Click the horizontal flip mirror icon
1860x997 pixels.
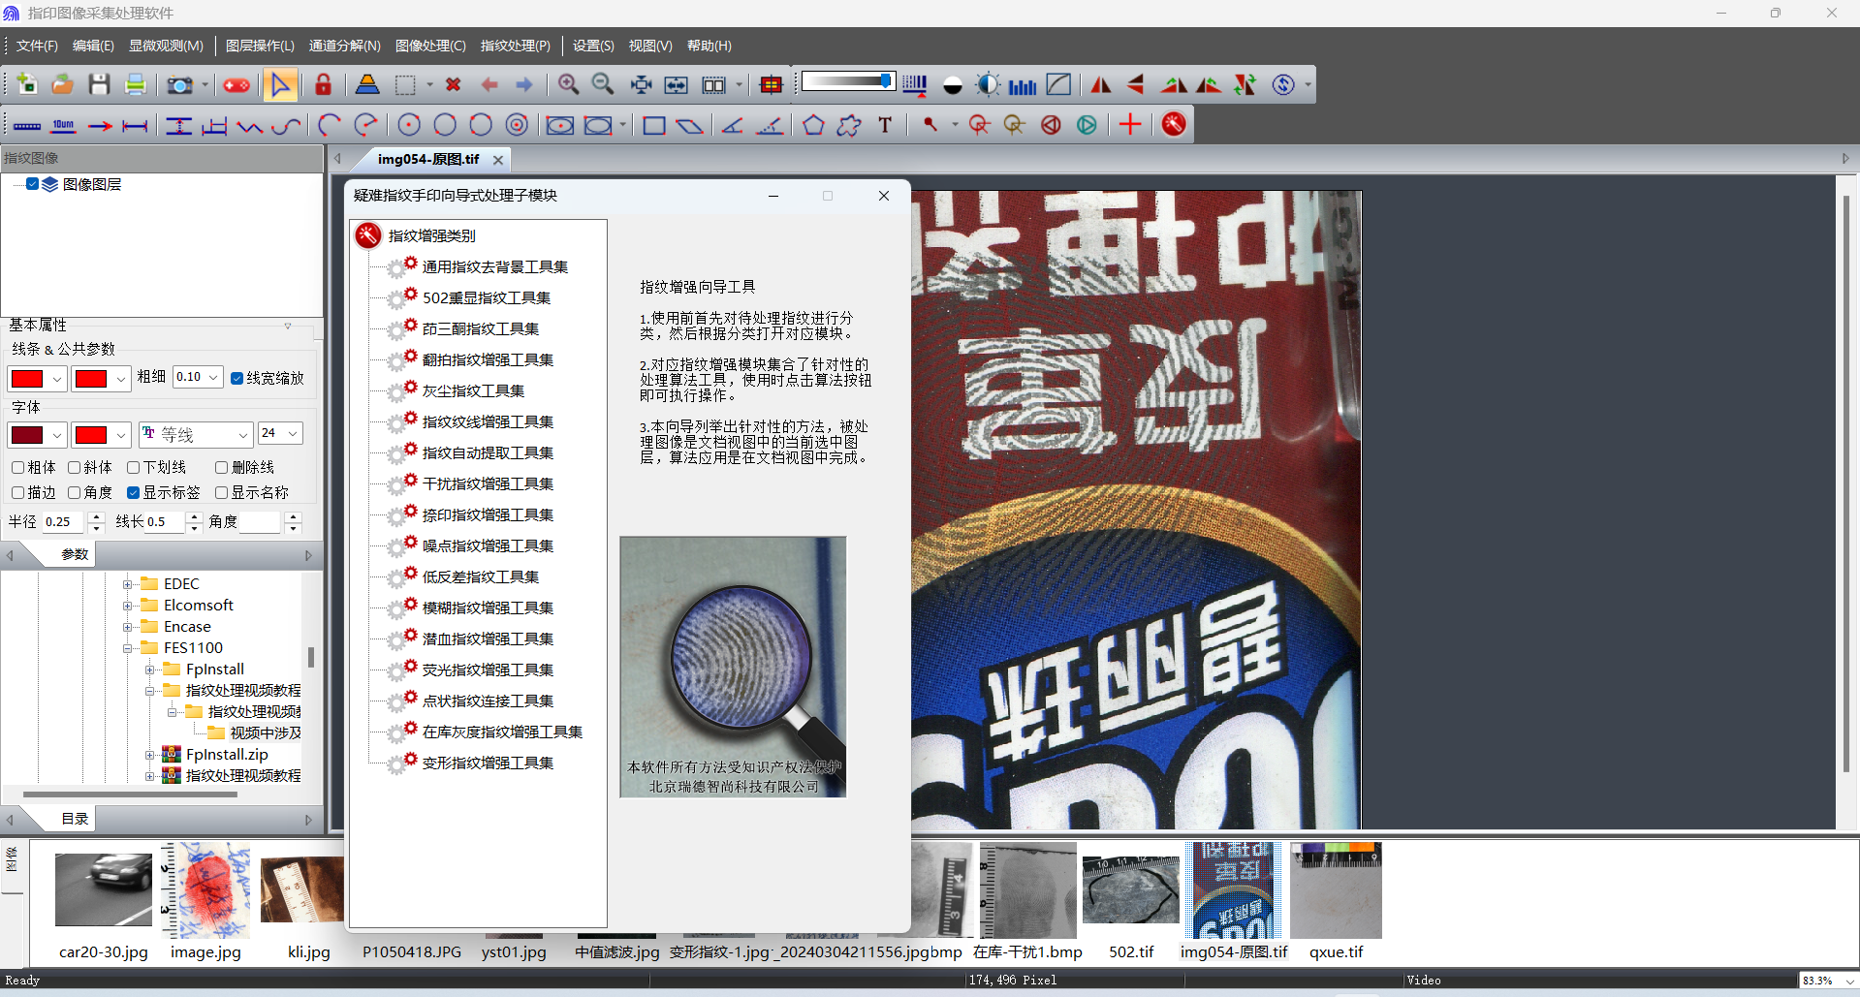click(1101, 85)
